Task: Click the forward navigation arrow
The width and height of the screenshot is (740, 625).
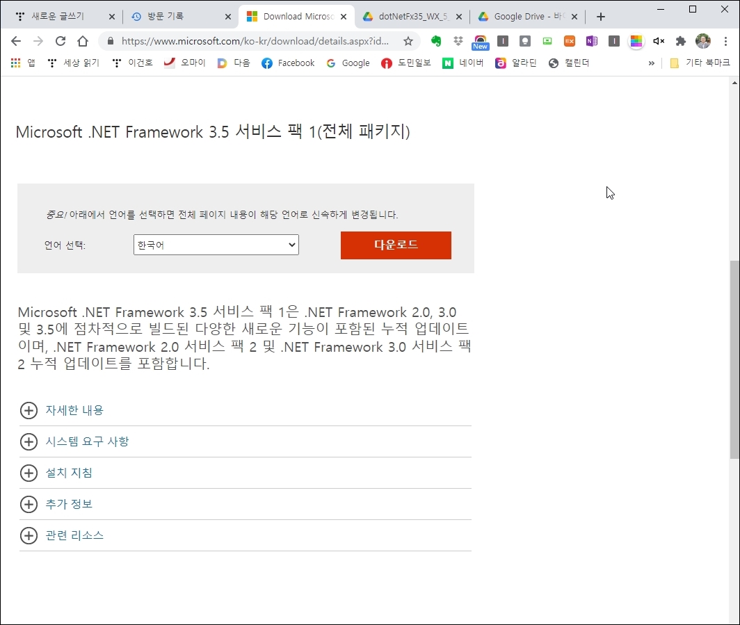Action: point(38,41)
